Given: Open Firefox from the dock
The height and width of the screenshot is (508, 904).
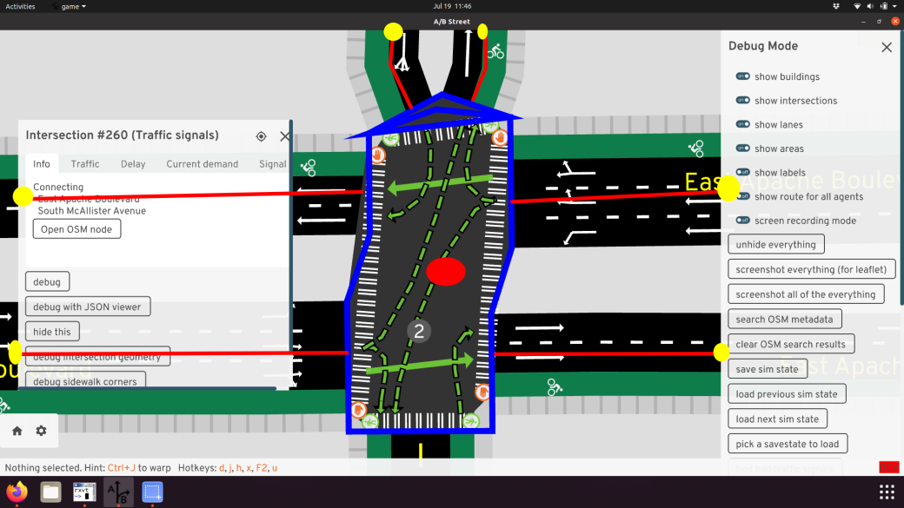Looking at the screenshot, I should (17, 492).
